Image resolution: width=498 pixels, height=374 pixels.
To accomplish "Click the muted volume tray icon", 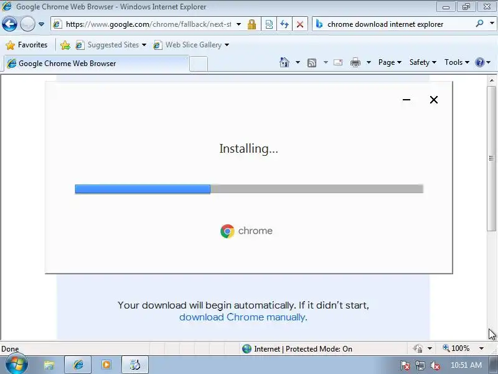I will (435, 366).
